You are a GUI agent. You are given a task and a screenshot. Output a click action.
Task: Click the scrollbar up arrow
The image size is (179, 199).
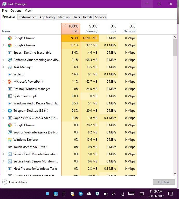(x=175, y=37)
